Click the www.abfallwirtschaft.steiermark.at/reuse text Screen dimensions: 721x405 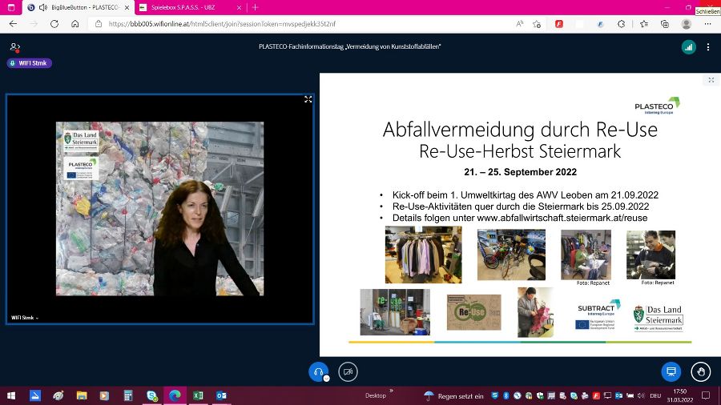(562, 219)
